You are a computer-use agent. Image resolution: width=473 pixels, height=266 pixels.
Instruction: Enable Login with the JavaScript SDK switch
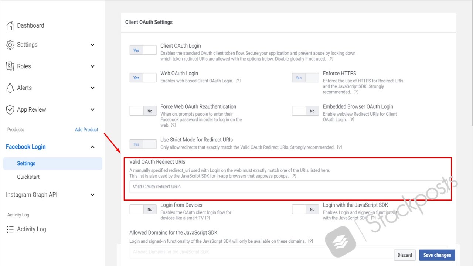pyautogui.click(x=305, y=209)
